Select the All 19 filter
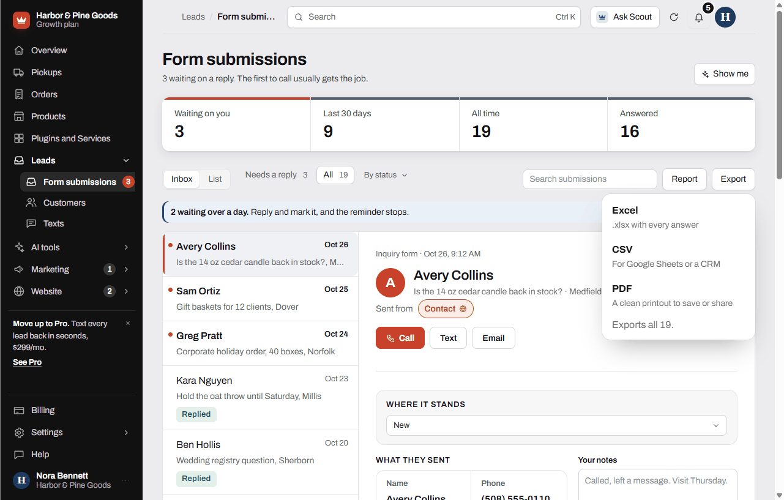Viewport: 784px width, 500px height. click(x=335, y=175)
